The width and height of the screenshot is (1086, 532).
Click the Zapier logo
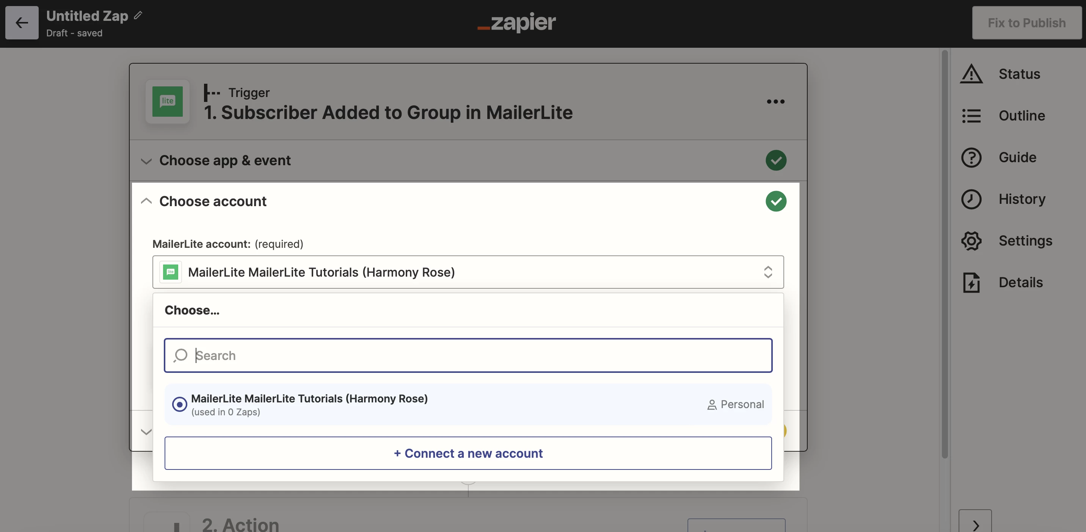tap(516, 22)
